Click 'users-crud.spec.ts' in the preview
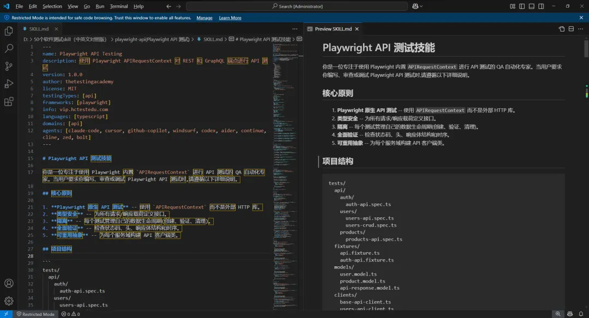 pos(371,225)
